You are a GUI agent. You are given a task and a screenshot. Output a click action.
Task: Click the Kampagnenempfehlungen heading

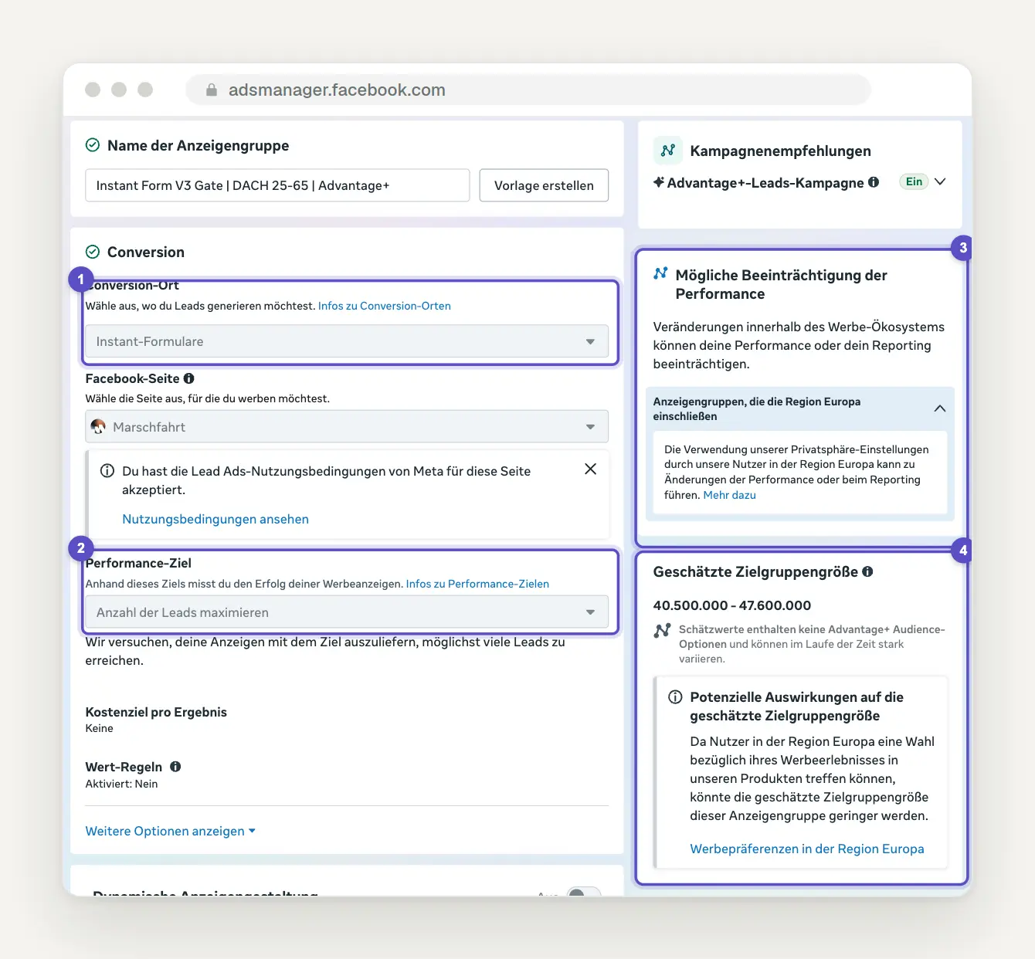(x=780, y=151)
